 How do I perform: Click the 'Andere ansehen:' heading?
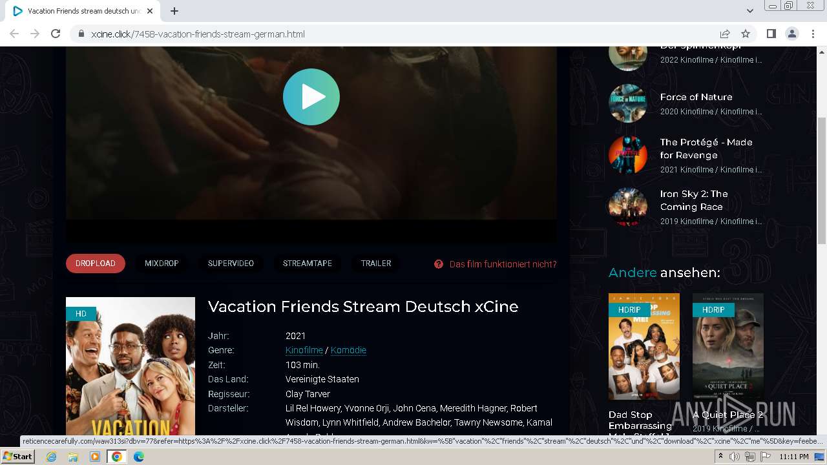coord(664,273)
